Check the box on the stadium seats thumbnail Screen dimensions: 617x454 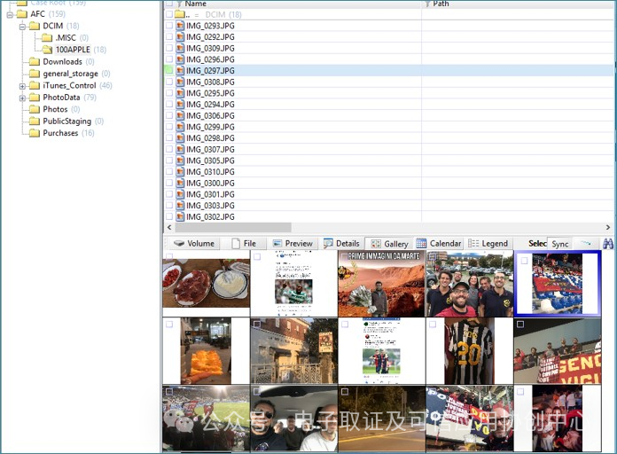(x=524, y=261)
